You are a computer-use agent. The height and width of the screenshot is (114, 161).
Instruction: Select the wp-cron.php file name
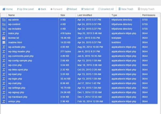click(x=15, y=65)
